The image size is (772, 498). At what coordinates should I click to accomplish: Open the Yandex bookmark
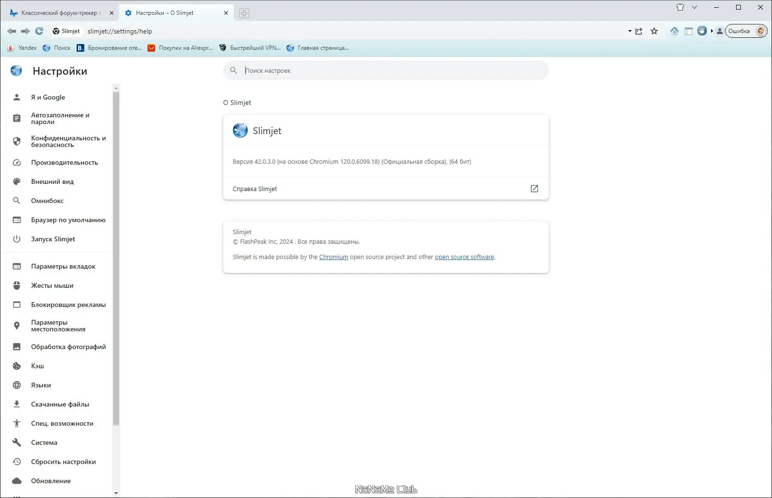[x=22, y=48]
